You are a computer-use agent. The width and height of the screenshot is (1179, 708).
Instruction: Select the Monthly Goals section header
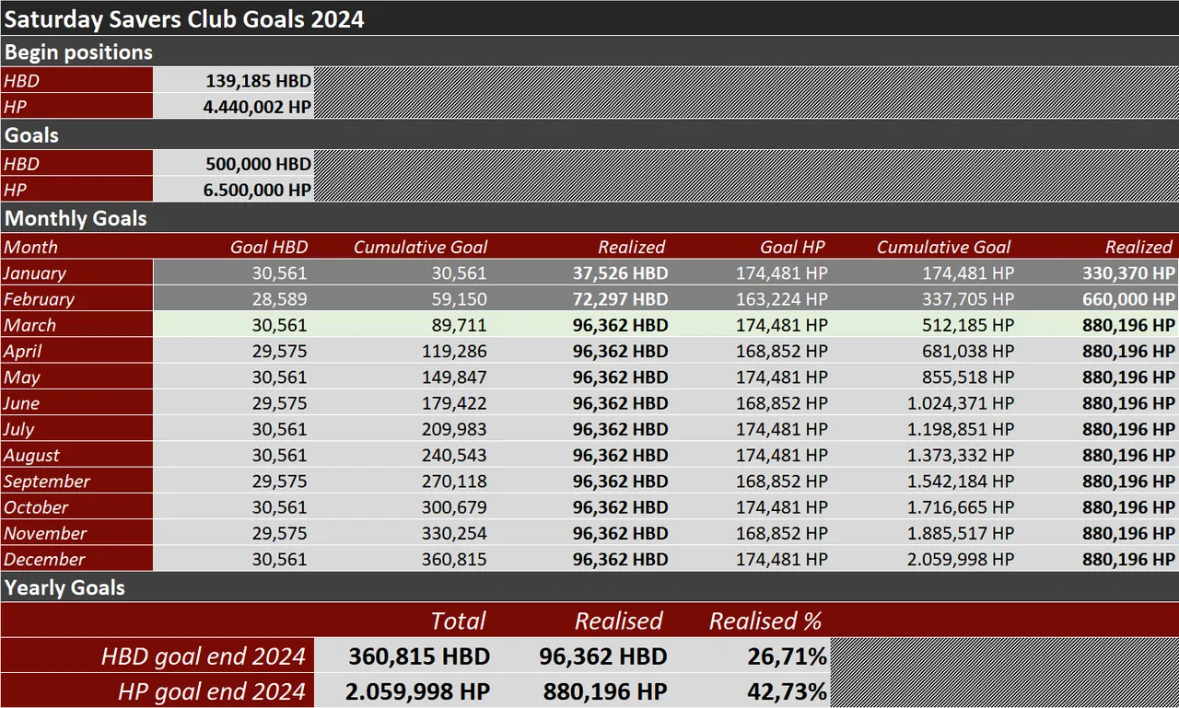[589, 219]
